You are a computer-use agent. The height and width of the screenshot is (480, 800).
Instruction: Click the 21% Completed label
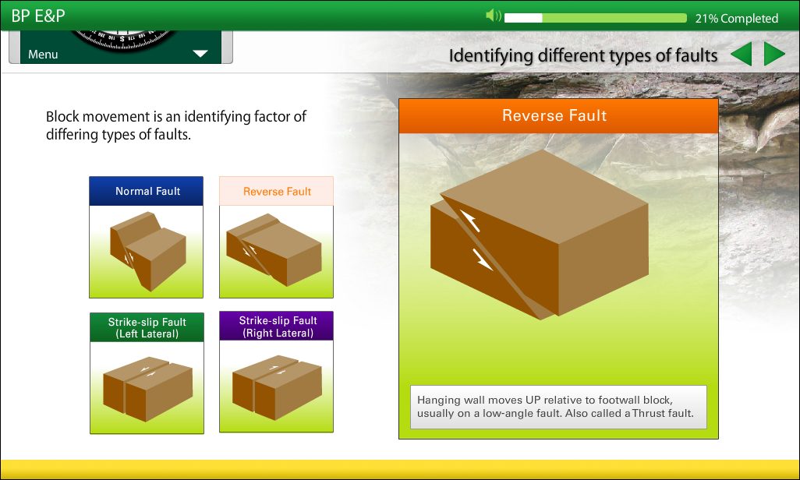[x=736, y=18]
